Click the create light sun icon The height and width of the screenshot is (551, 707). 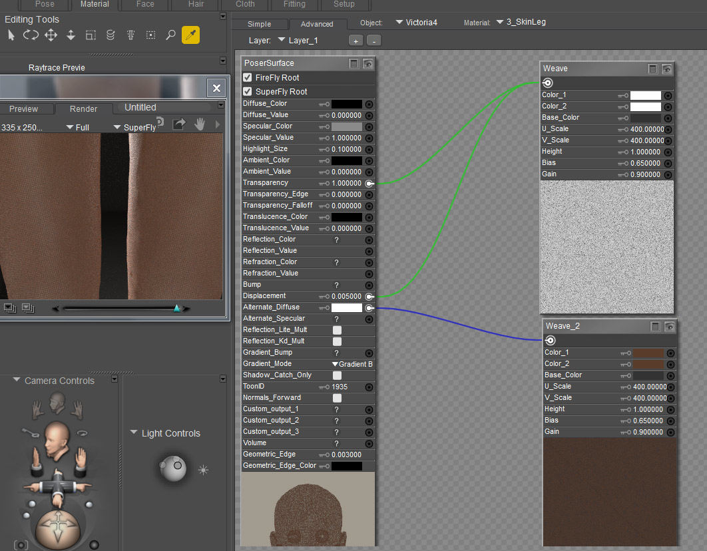(203, 470)
